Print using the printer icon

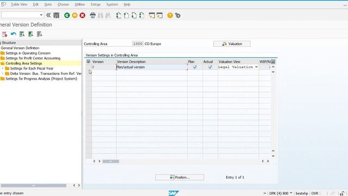(93, 15)
